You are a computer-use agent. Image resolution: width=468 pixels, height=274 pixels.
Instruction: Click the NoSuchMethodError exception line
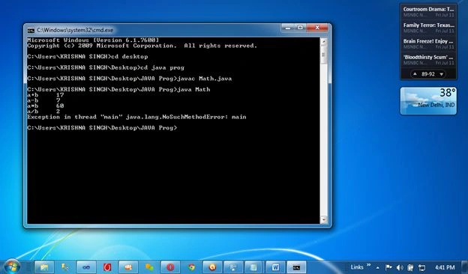click(136, 117)
